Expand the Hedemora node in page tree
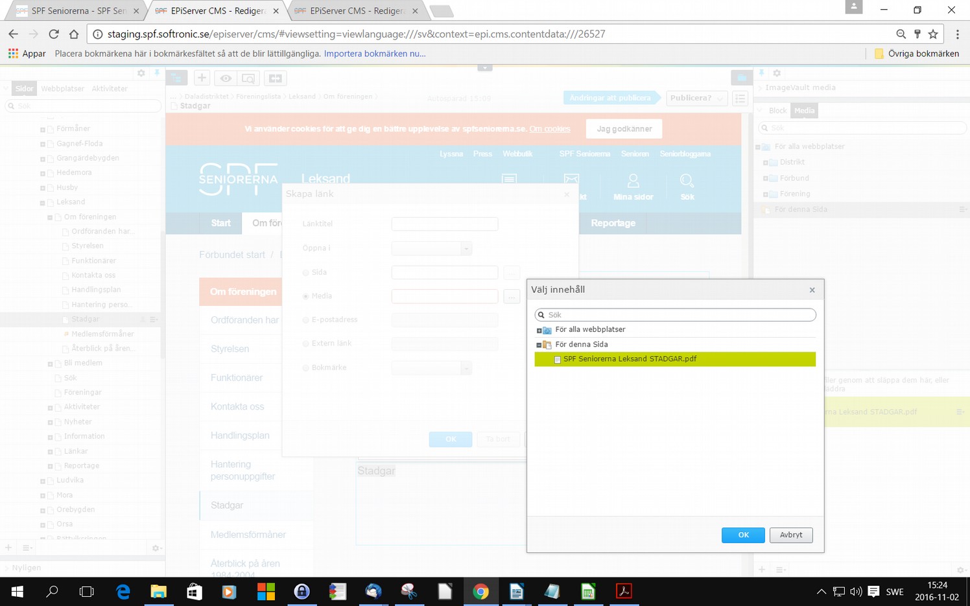This screenshot has height=606, width=970. pos(43,174)
